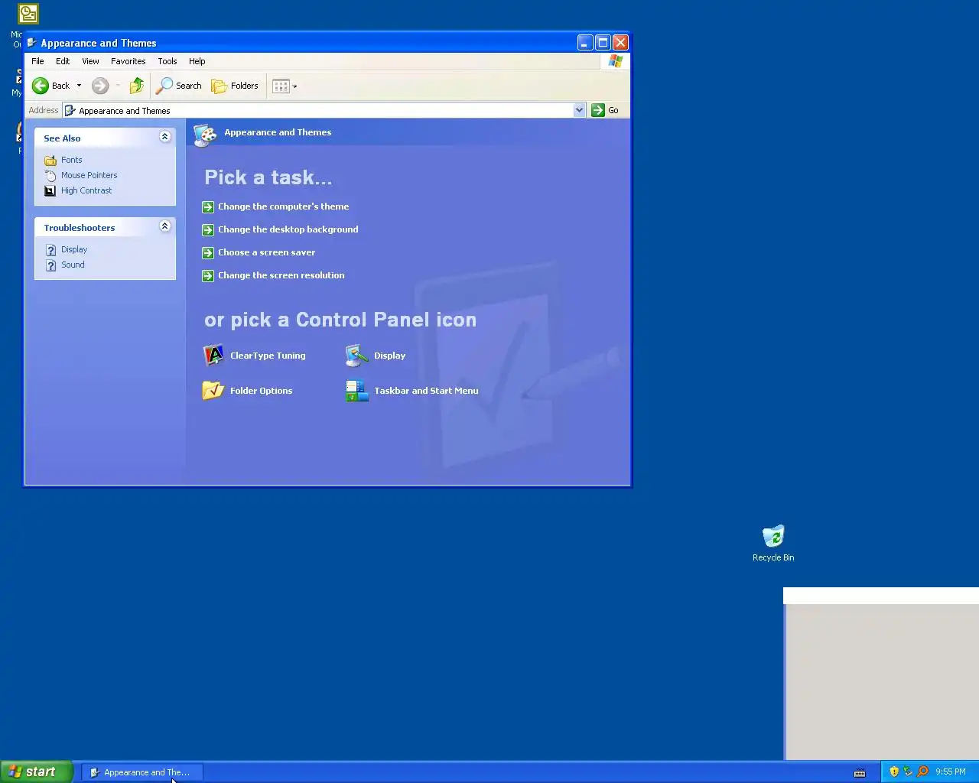Viewport: 979px width, 783px height.
Task: Open the Mouse Pointers link
Action: click(x=89, y=175)
